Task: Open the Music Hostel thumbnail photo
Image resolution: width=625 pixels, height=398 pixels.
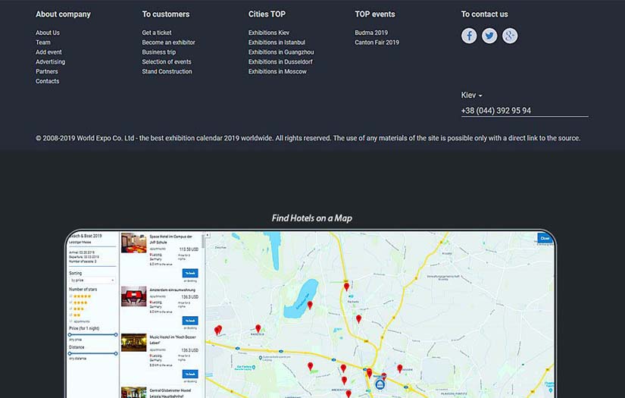Action: pyautogui.click(x=133, y=343)
